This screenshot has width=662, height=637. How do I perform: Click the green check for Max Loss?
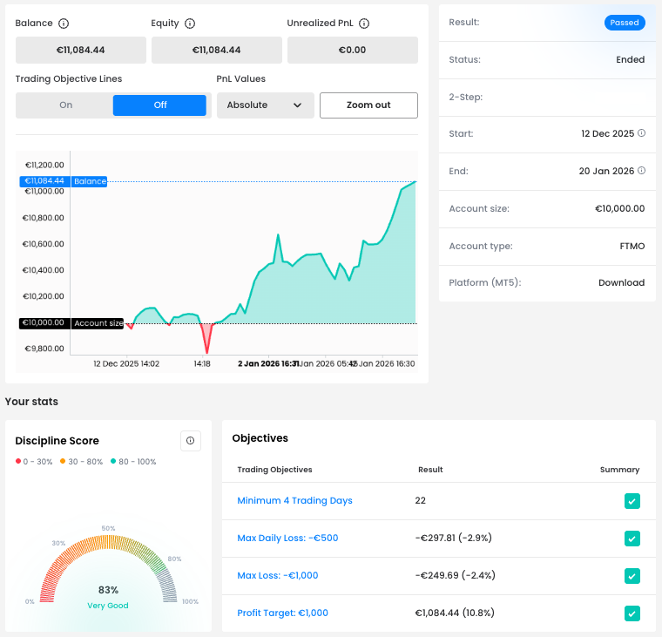(x=632, y=576)
